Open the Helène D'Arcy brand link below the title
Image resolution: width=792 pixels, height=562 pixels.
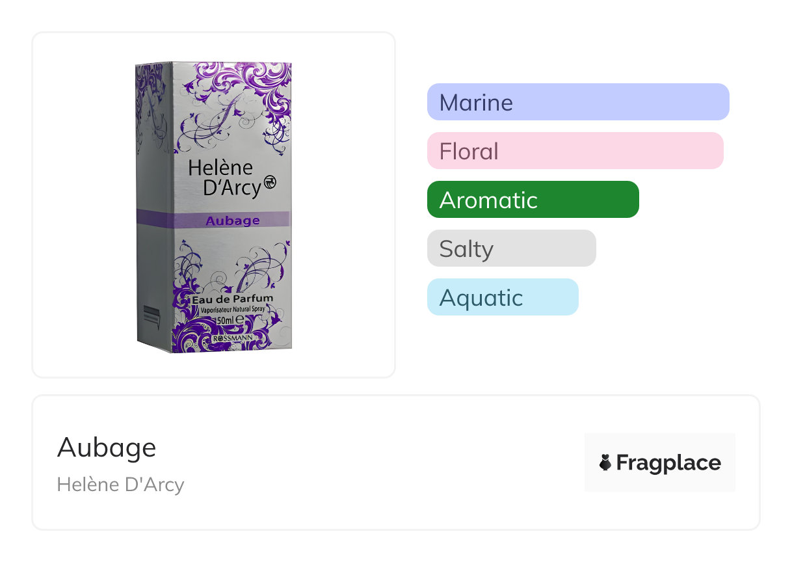pos(120,485)
